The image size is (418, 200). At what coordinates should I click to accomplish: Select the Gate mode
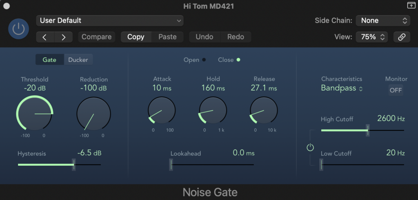50,60
